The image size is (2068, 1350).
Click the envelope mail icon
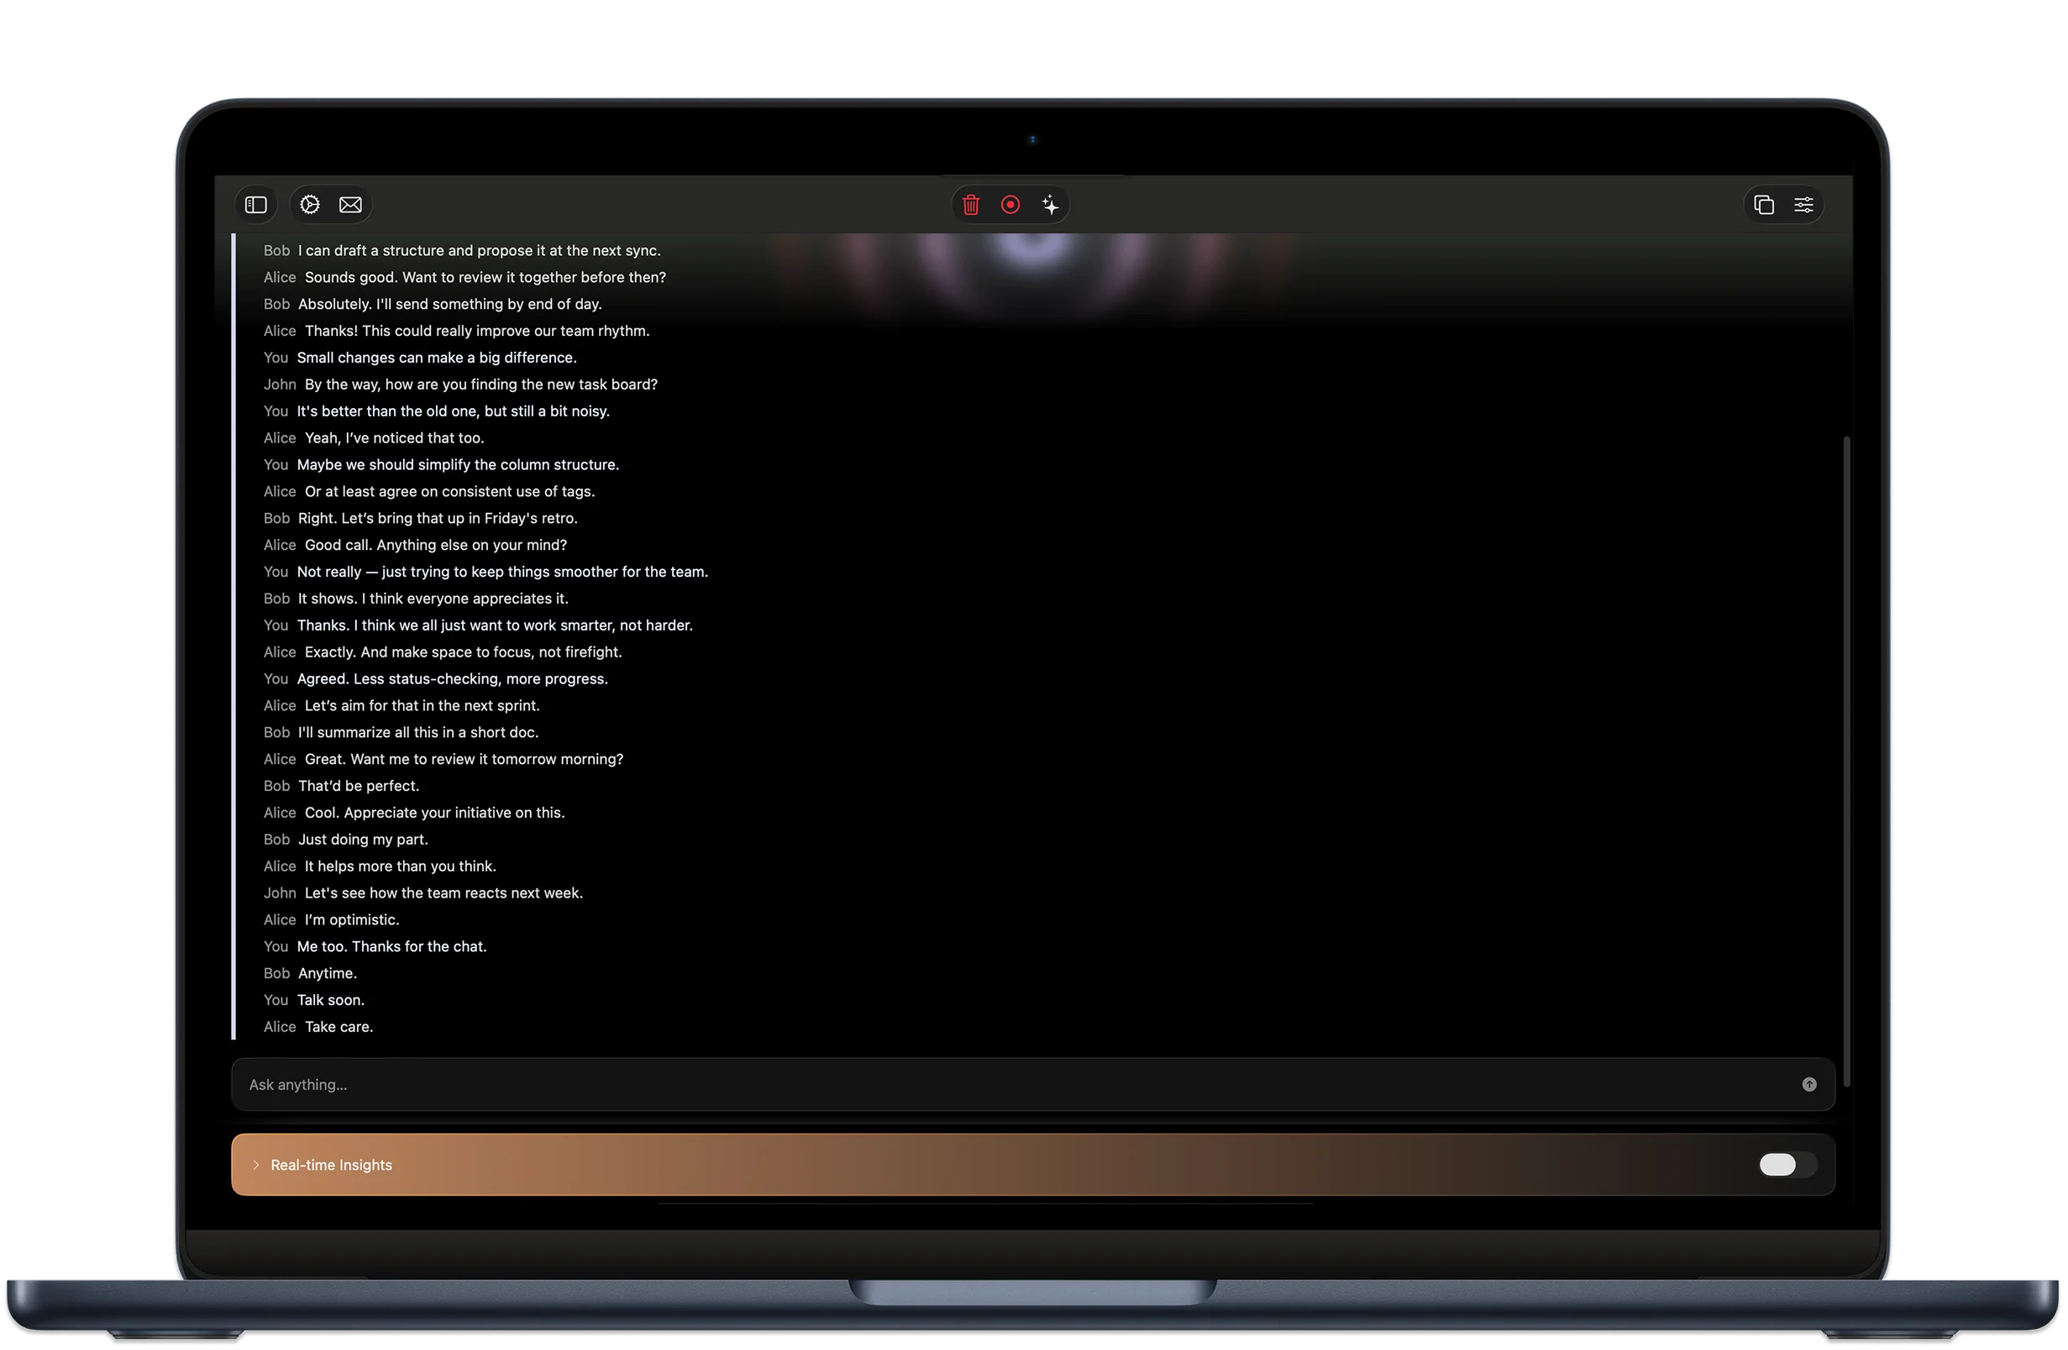point(351,205)
